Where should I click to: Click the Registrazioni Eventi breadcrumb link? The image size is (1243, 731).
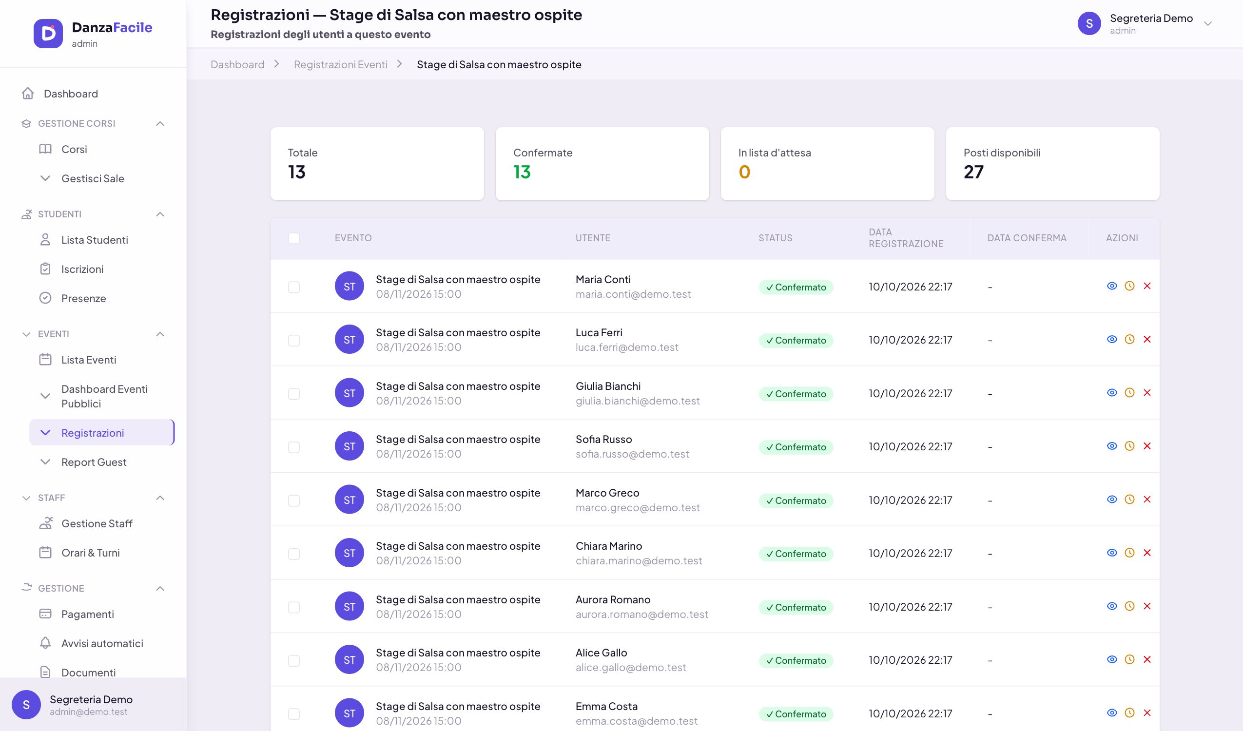[340, 65]
